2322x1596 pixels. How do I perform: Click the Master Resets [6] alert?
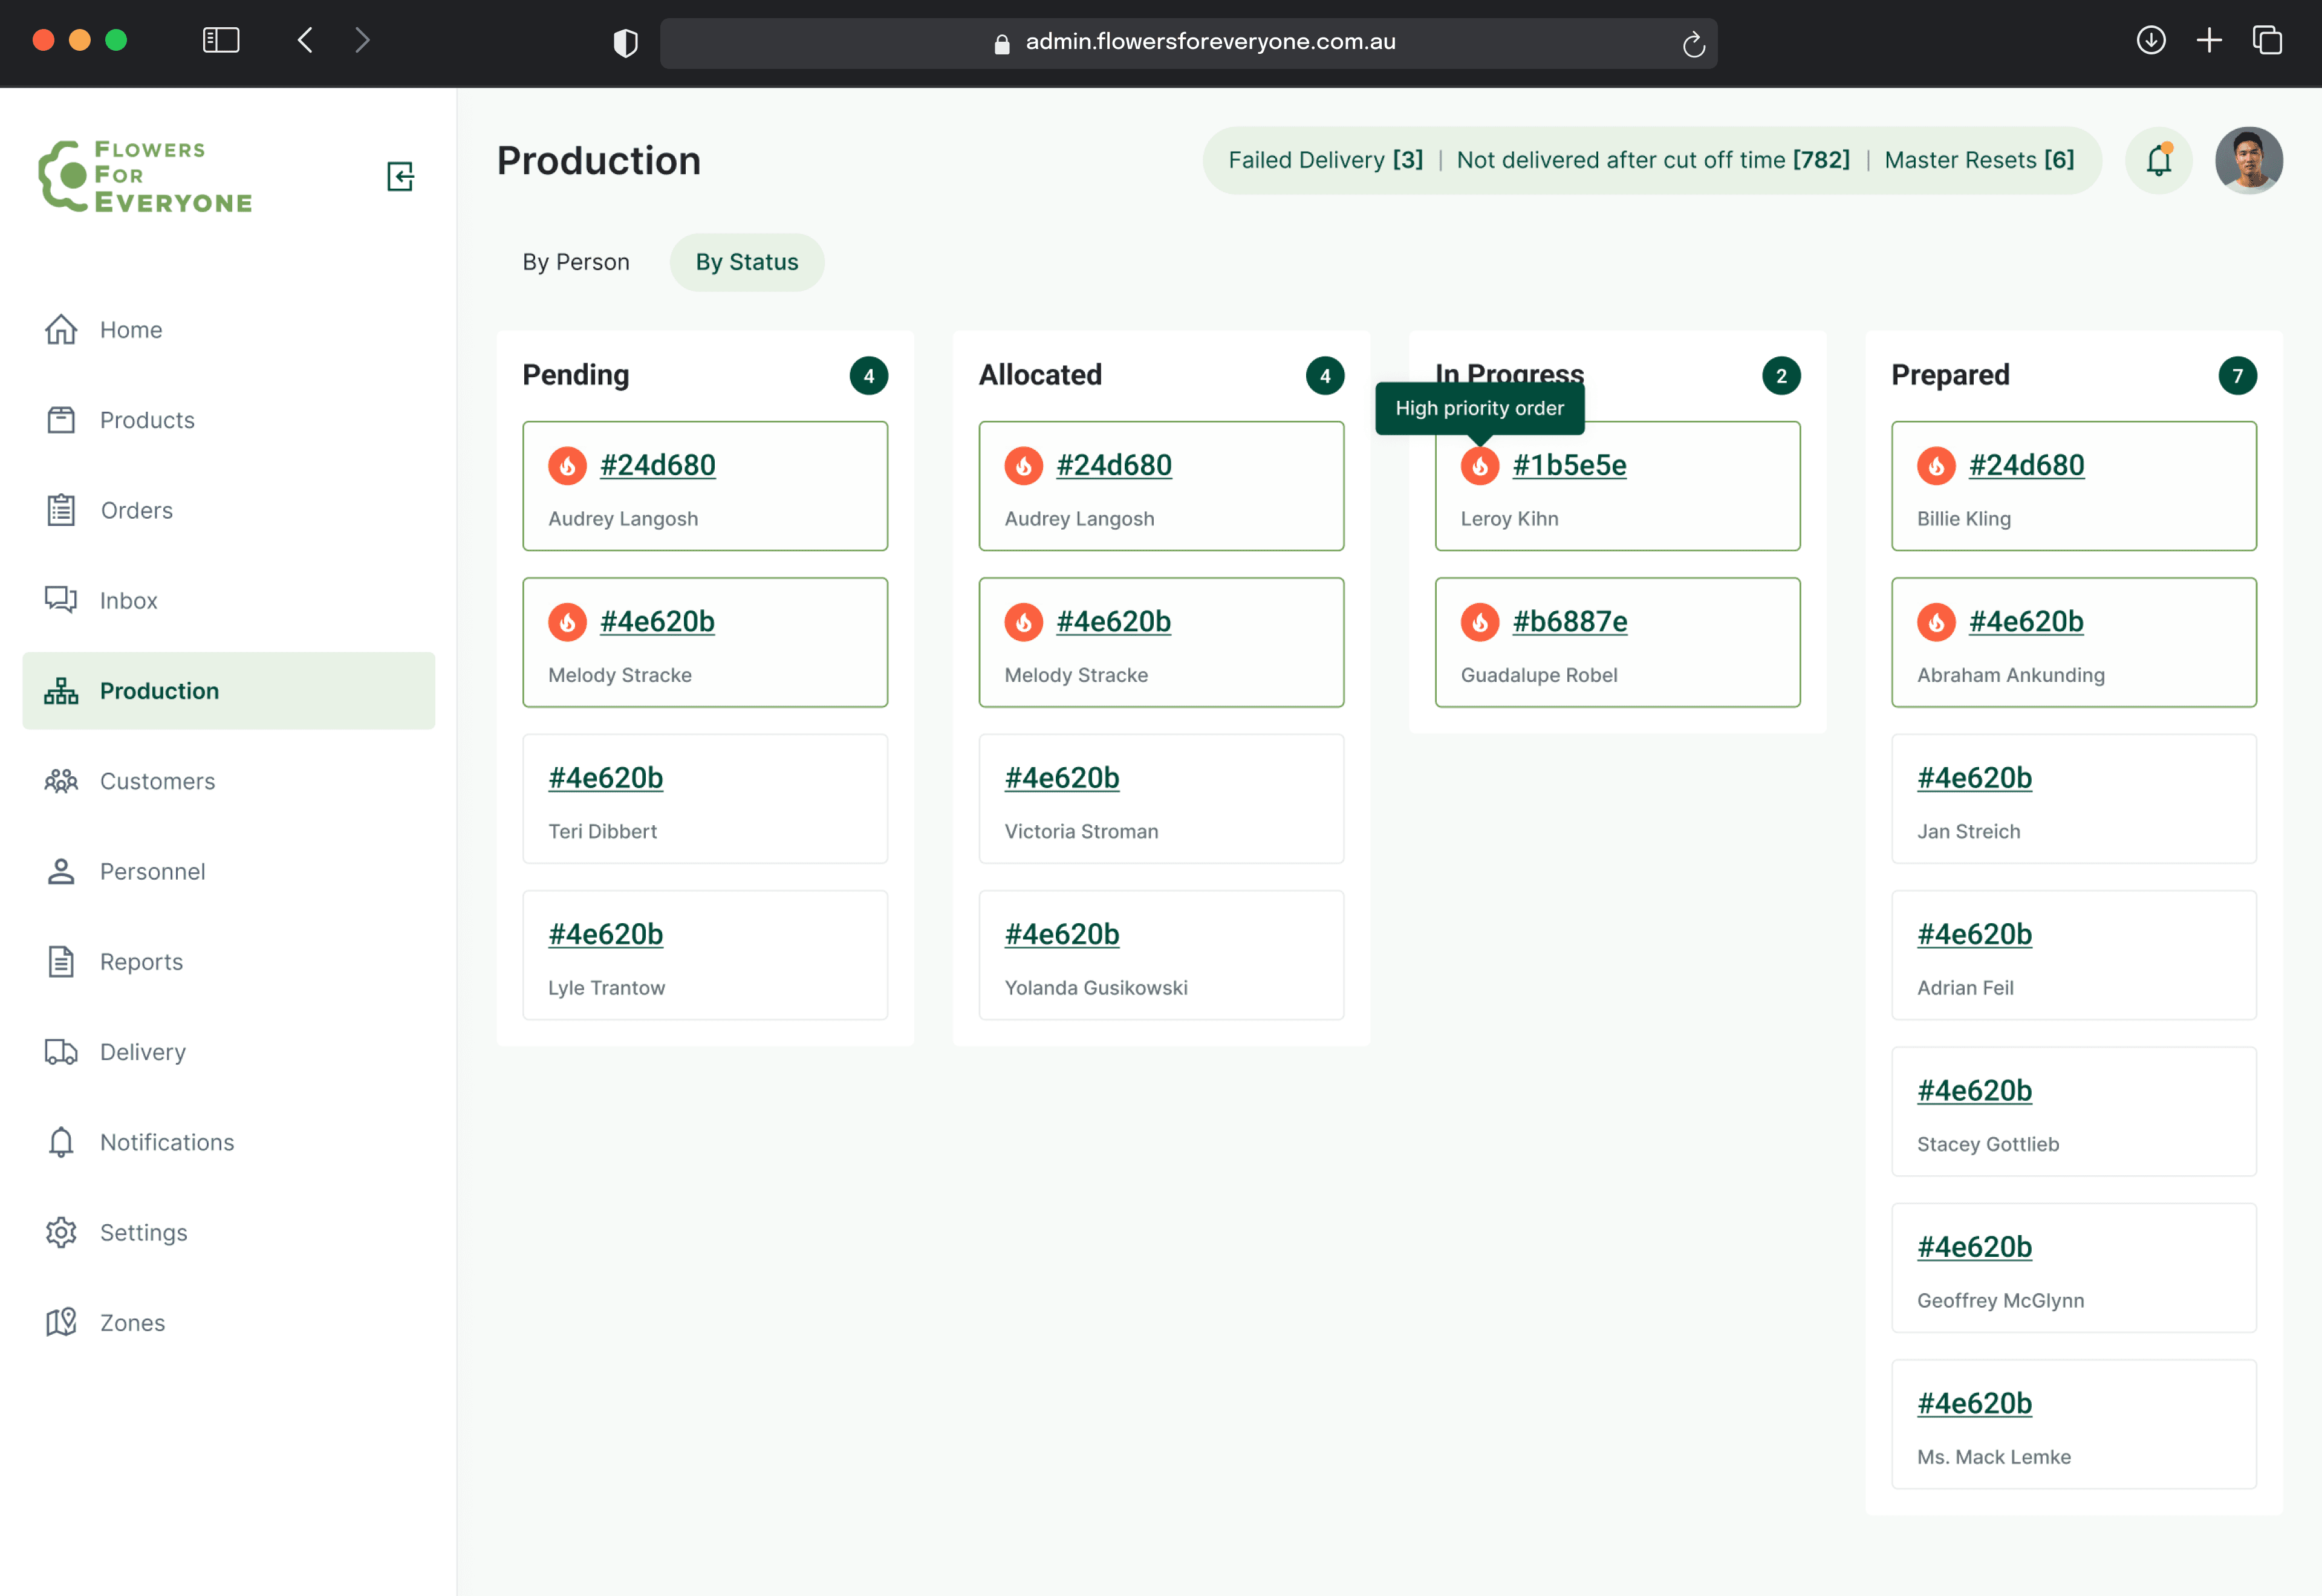point(1978,160)
